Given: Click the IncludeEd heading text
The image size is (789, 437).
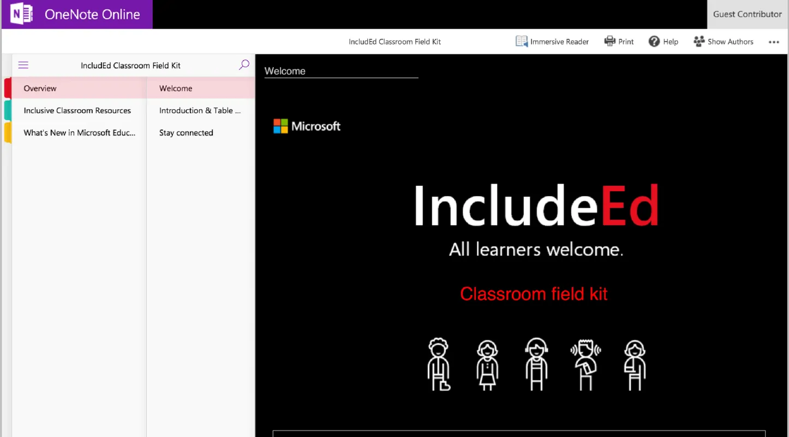Looking at the screenshot, I should coord(536,205).
